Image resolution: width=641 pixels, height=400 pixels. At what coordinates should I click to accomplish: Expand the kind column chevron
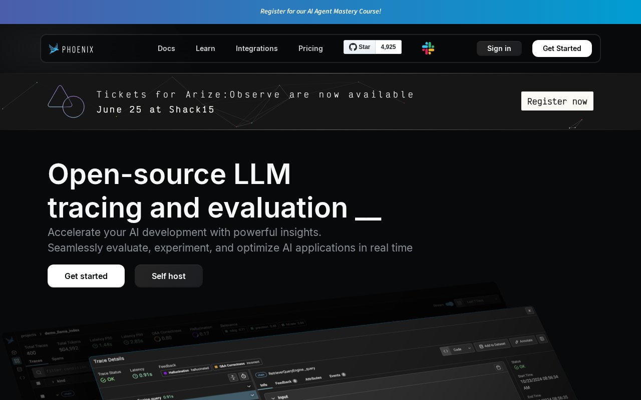(53, 381)
